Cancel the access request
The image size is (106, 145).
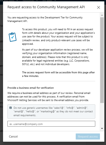coord(13,136)
